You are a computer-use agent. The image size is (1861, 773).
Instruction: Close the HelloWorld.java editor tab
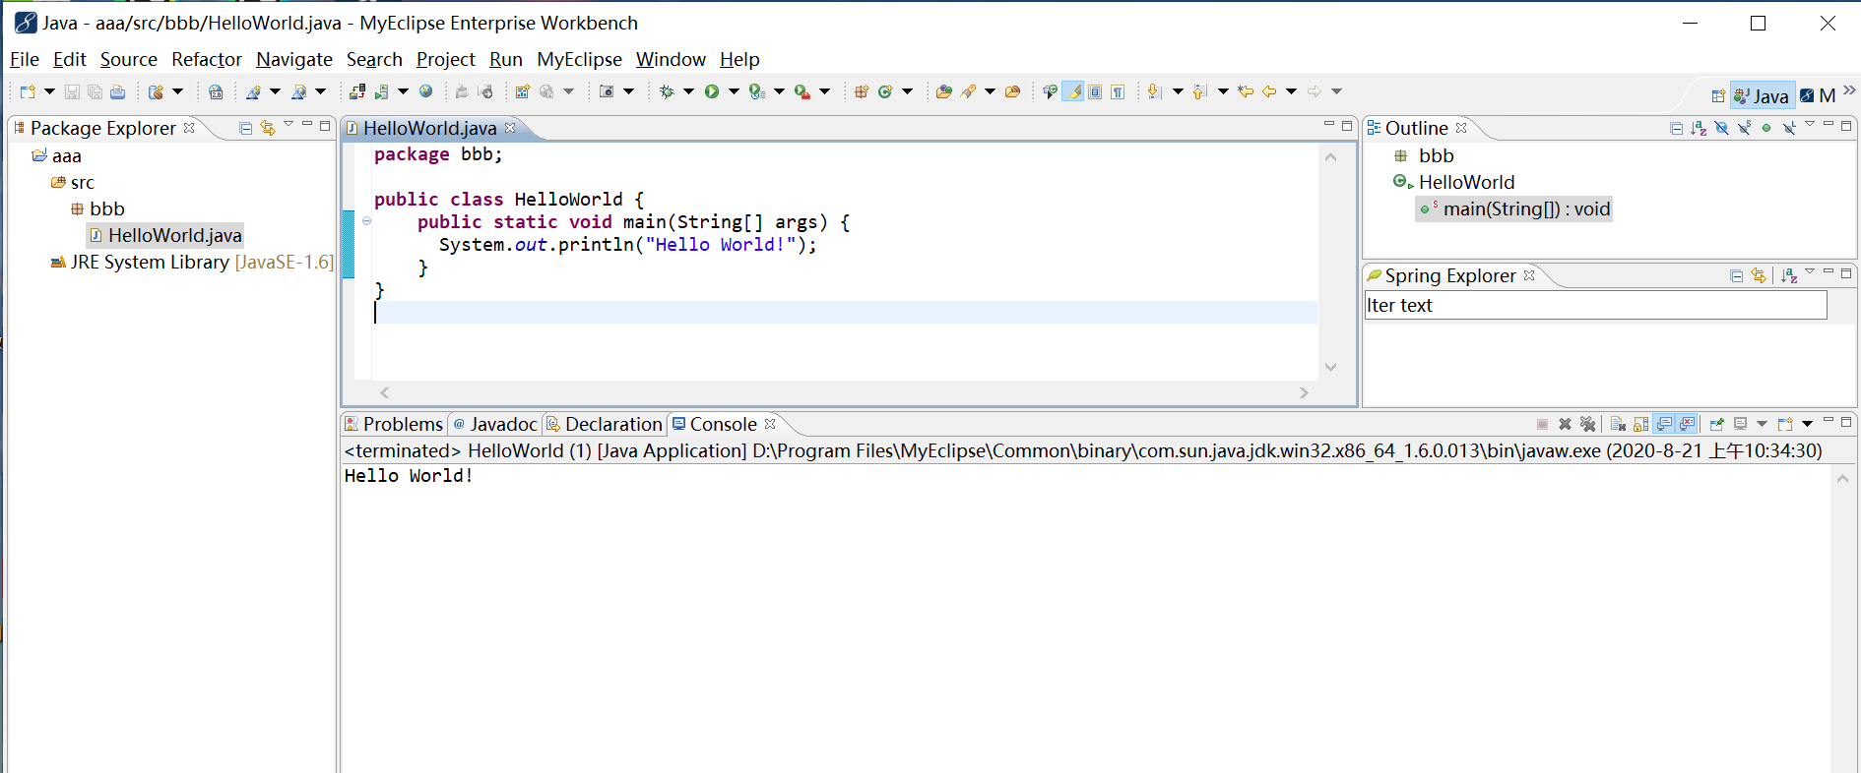point(510,128)
